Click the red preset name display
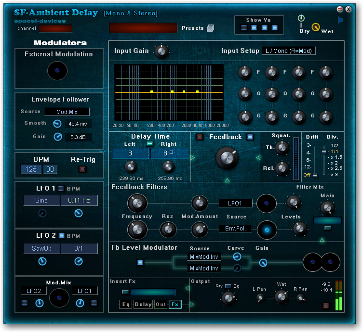 tap(143, 28)
